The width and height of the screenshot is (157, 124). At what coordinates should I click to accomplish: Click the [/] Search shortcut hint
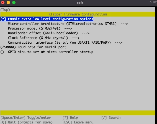pyautogui.click(x=111, y=118)
